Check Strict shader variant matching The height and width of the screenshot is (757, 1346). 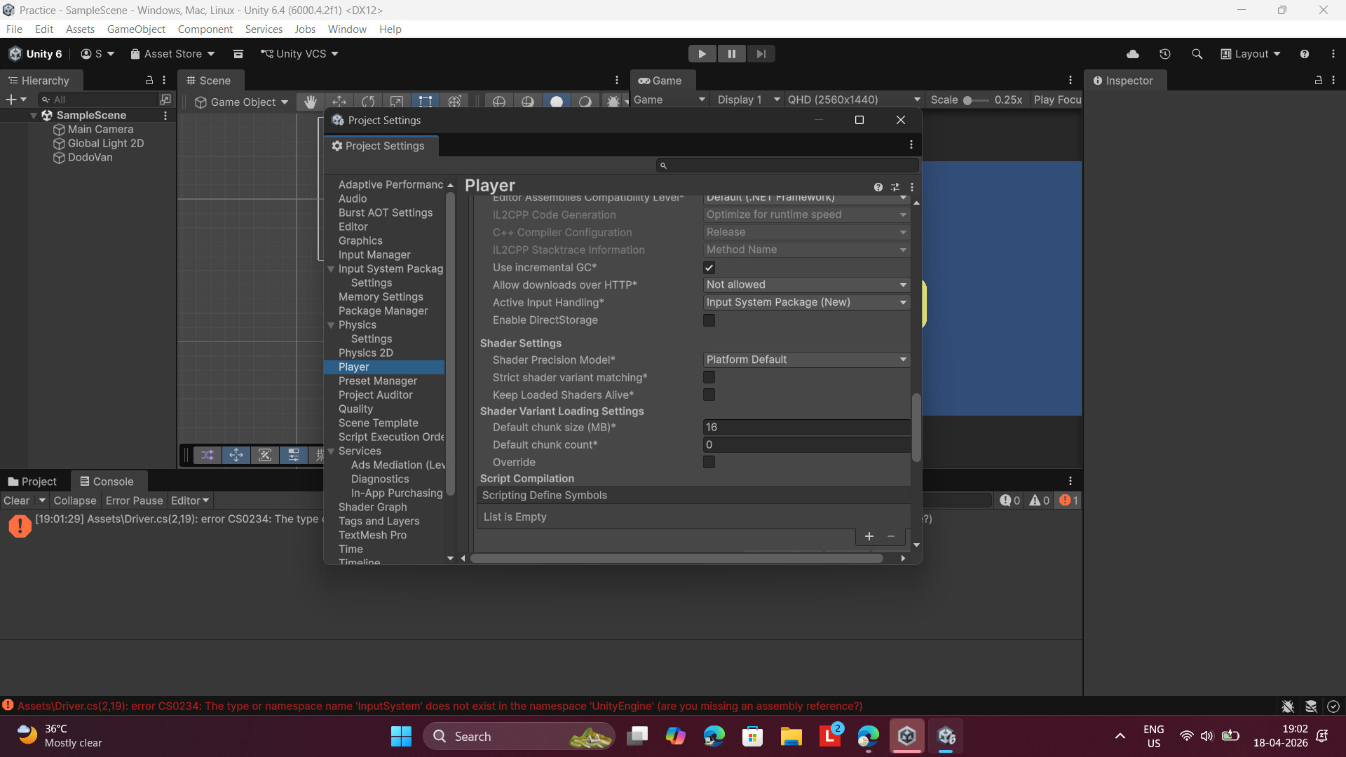[x=709, y=378]
